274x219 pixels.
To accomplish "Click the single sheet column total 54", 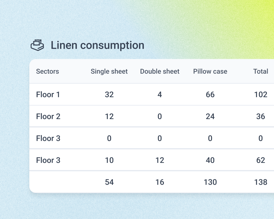I will [109, 182].
